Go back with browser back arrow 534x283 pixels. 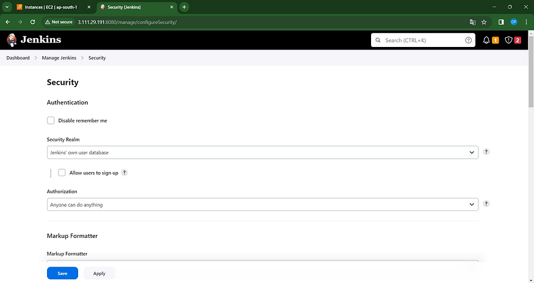coord(7,22)
